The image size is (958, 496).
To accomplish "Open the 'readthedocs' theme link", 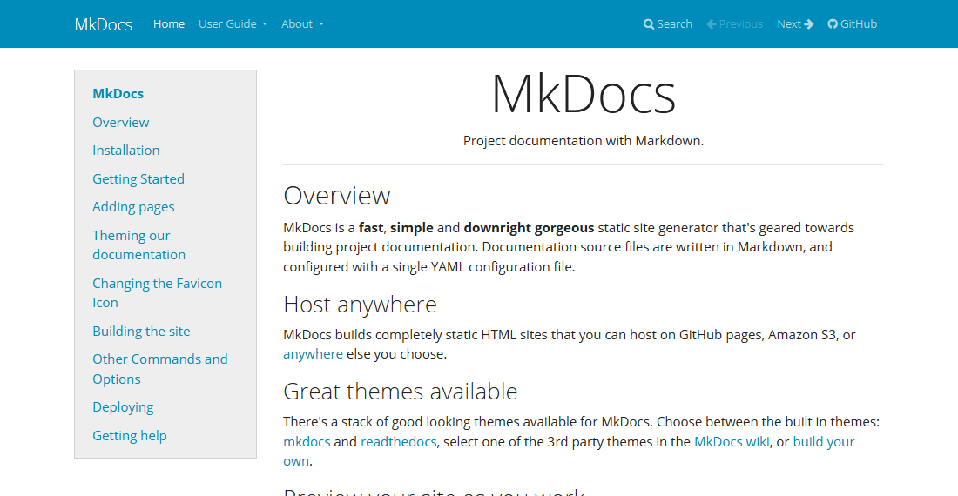I will click(398, 441).
